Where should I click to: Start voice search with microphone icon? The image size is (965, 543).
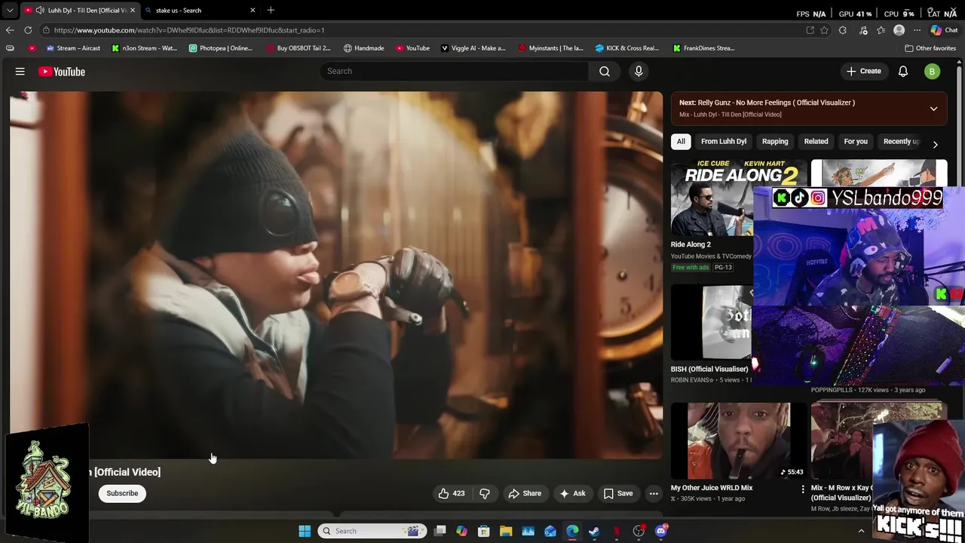click(639, 71)
